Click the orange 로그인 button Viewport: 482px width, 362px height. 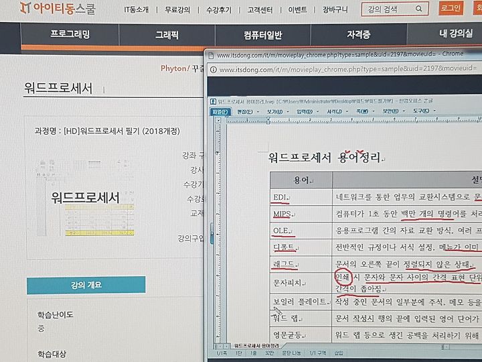[x=451, y=7]
